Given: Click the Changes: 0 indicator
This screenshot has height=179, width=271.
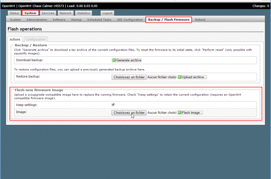Looking at the screenshot, I should 261,6.
